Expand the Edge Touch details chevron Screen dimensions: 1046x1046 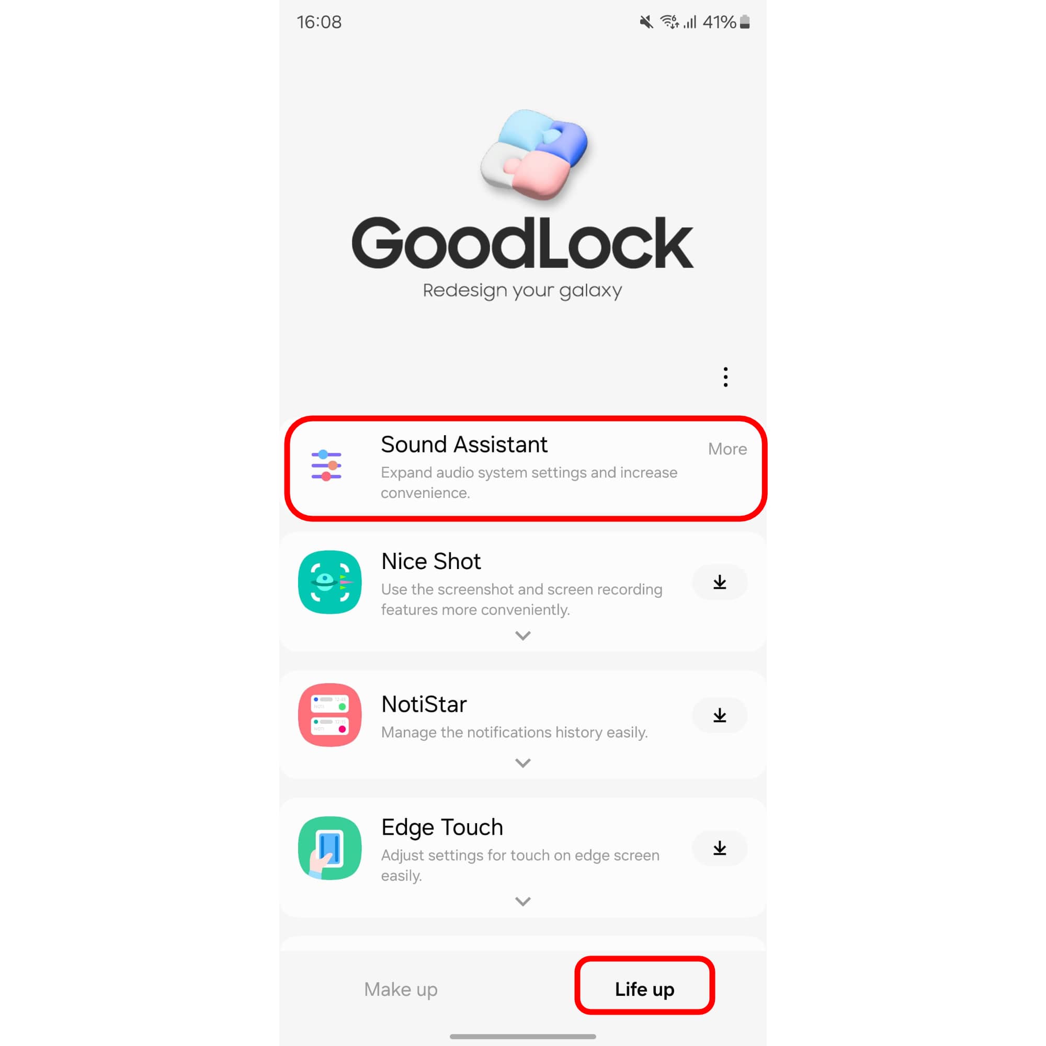click(522, 902)
